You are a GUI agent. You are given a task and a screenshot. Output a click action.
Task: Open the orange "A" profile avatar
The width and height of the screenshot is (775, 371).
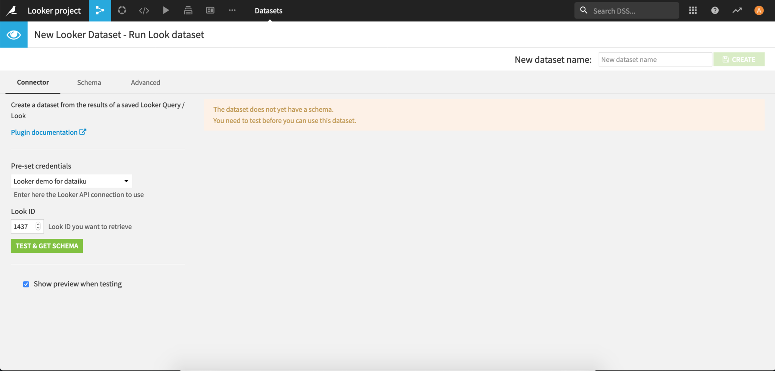pyautogui.click(x=759, y=10)
